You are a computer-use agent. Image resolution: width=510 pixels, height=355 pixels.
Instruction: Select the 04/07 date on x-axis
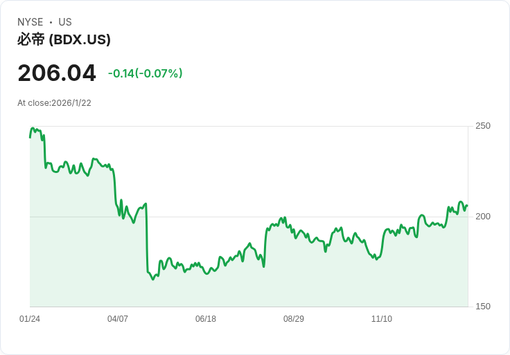click(118, 319)
